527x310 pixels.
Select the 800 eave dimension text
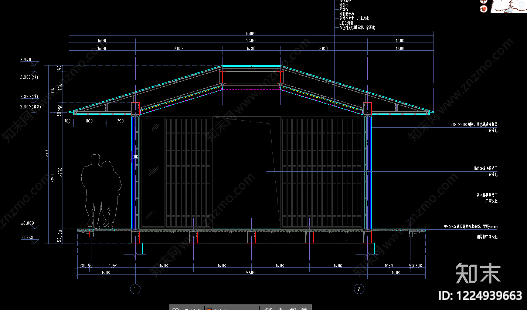click(x=89, y=121)
